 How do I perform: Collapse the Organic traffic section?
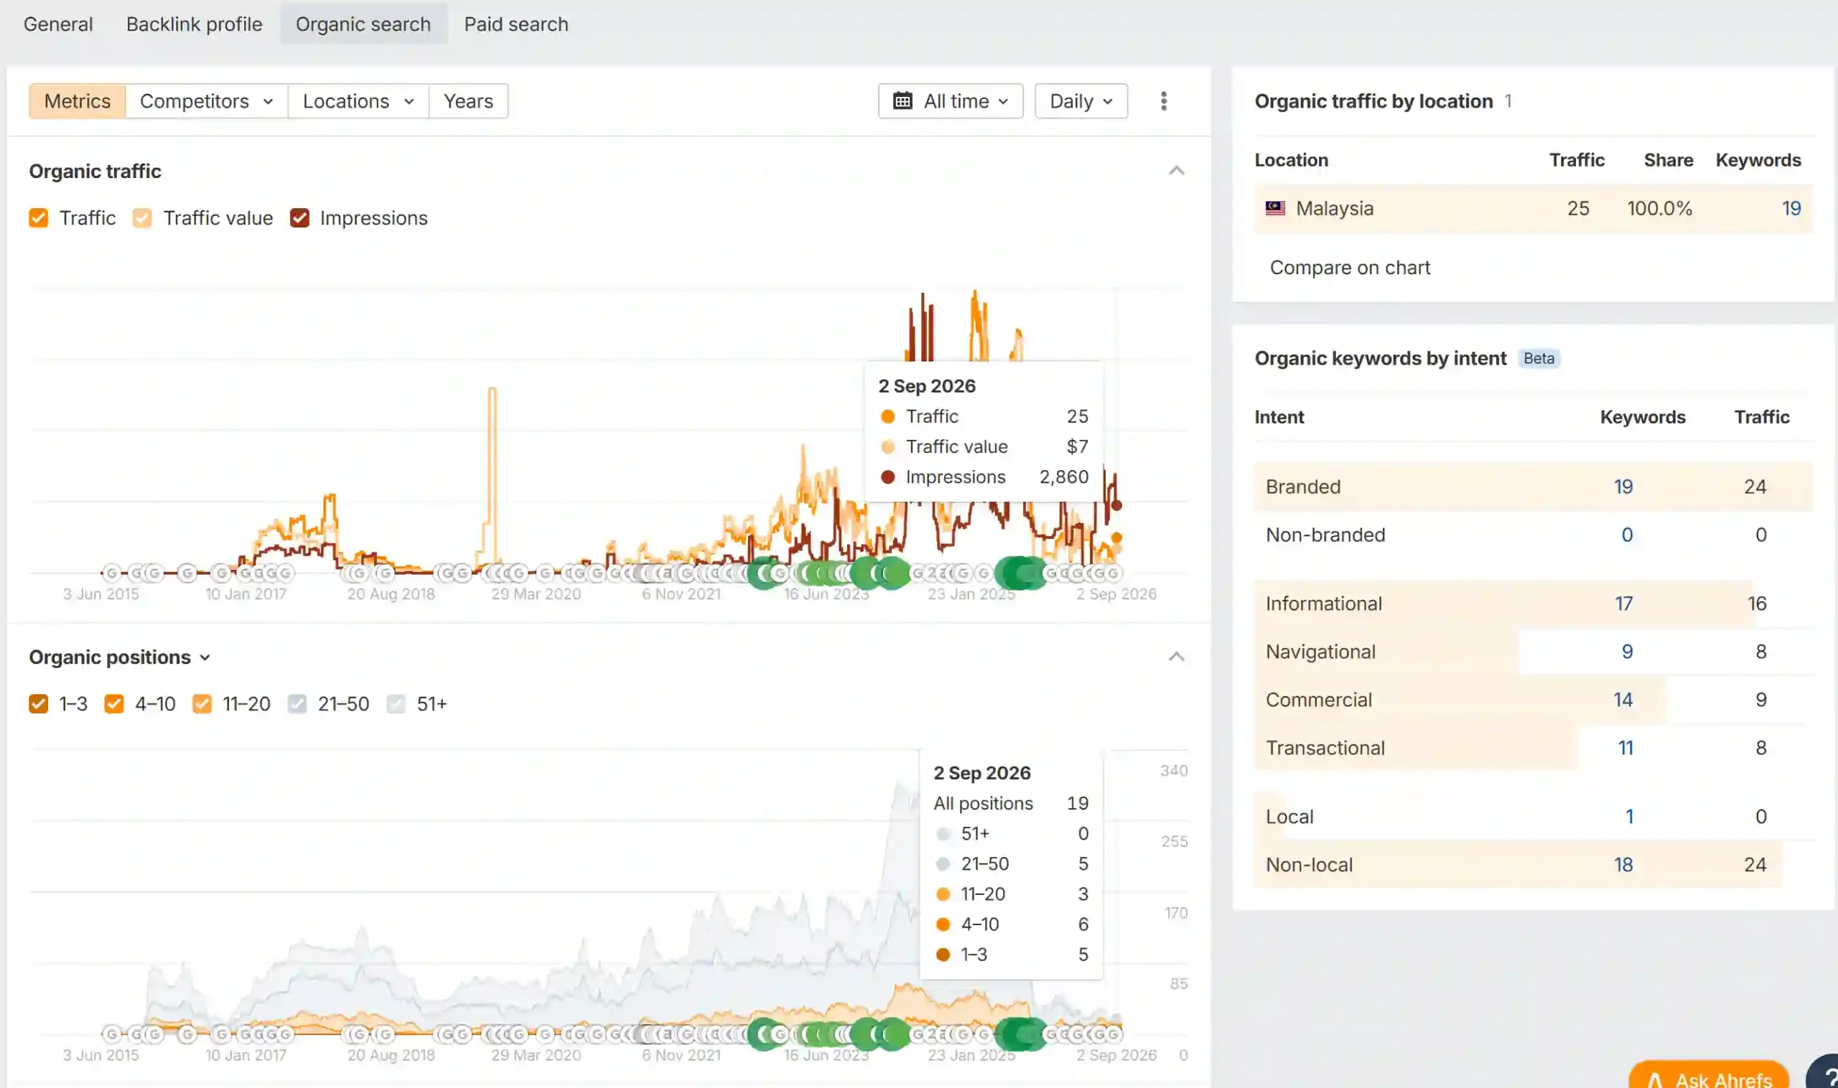1177,171
